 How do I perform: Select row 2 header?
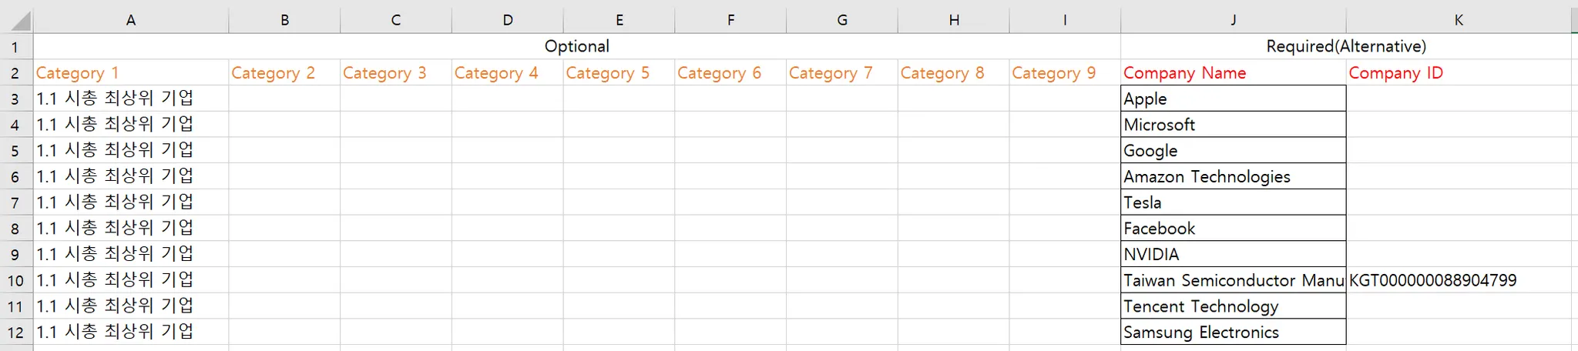point(16,73)
